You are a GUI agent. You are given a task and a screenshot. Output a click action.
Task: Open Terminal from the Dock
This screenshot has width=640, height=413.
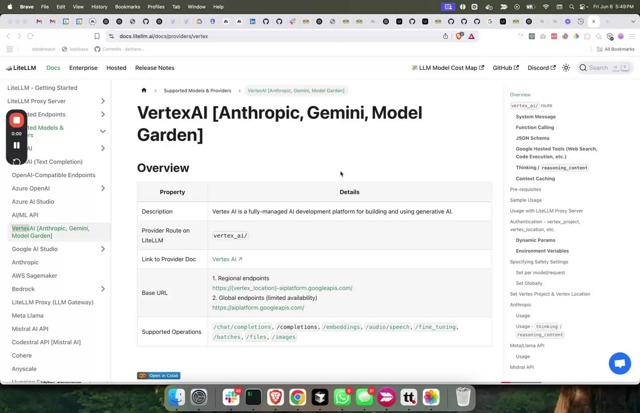[x=253, y=398]
